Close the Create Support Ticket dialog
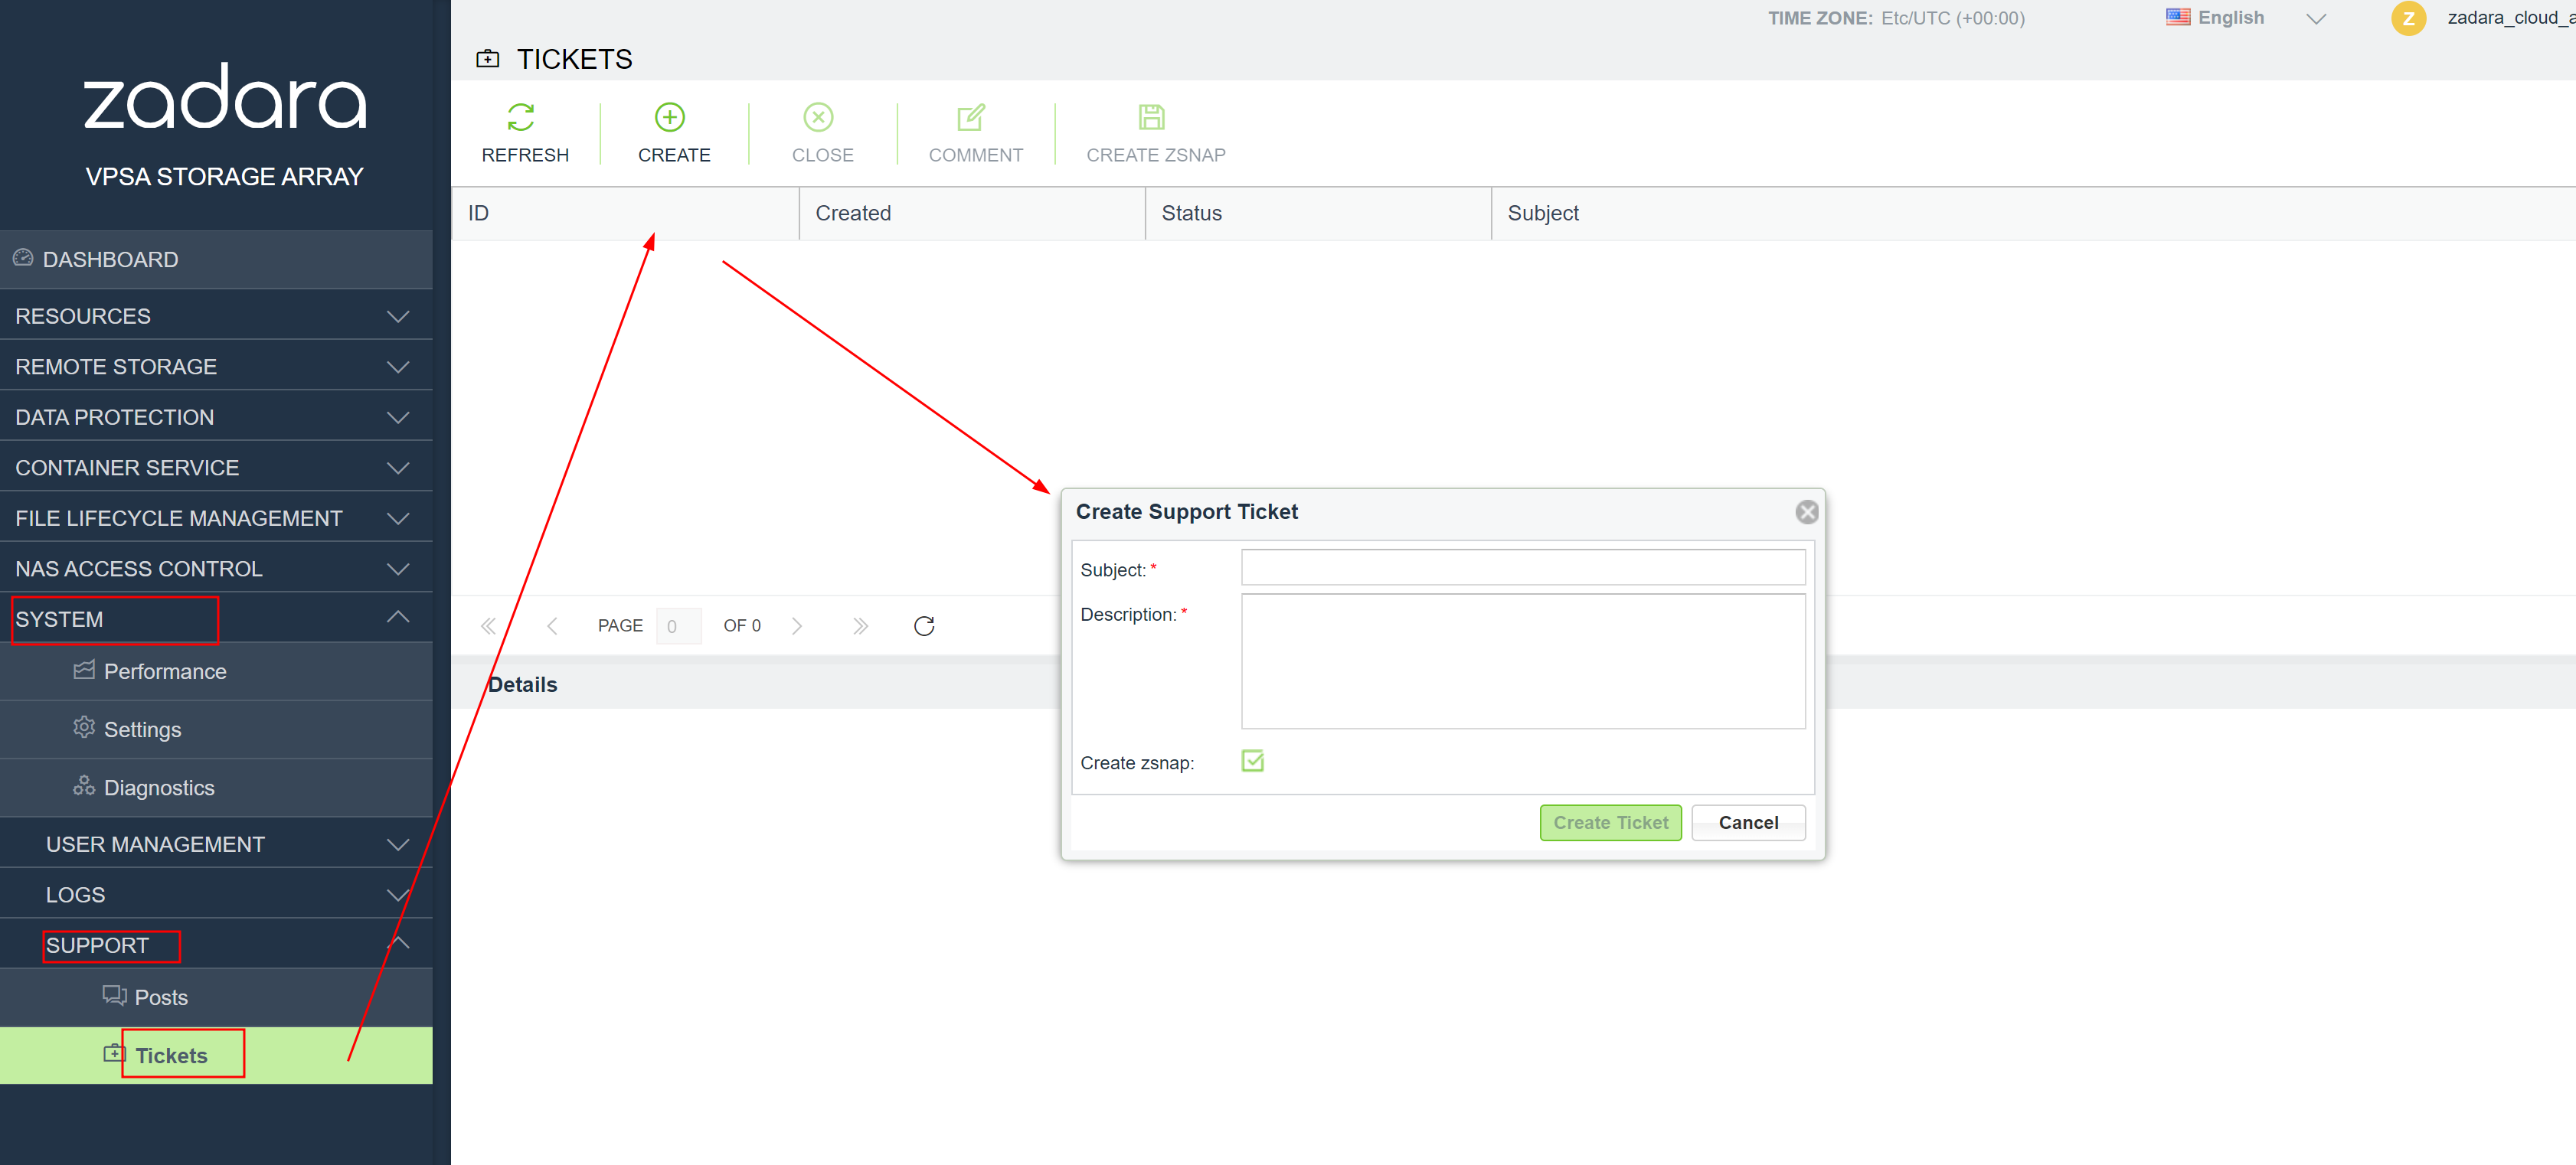Image resolution: width=2576 pixels, height=1165 pixels. 1806,512
